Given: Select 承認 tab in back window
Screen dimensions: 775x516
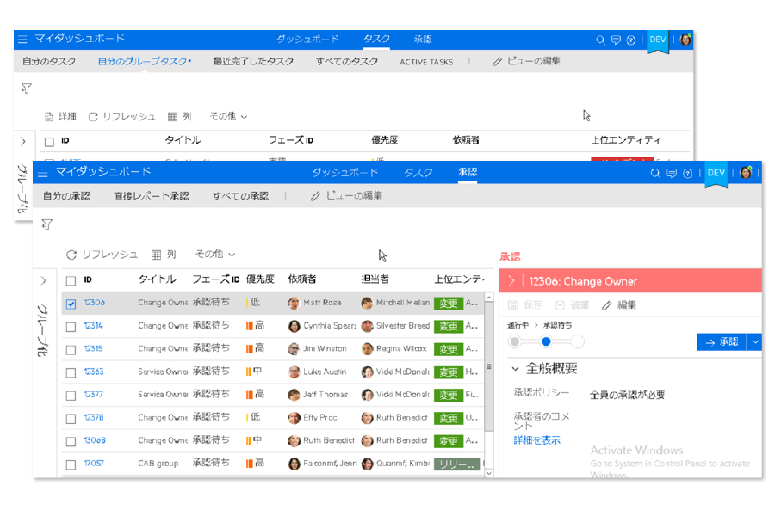Looking at the screenshot, I should coord(423,39).
